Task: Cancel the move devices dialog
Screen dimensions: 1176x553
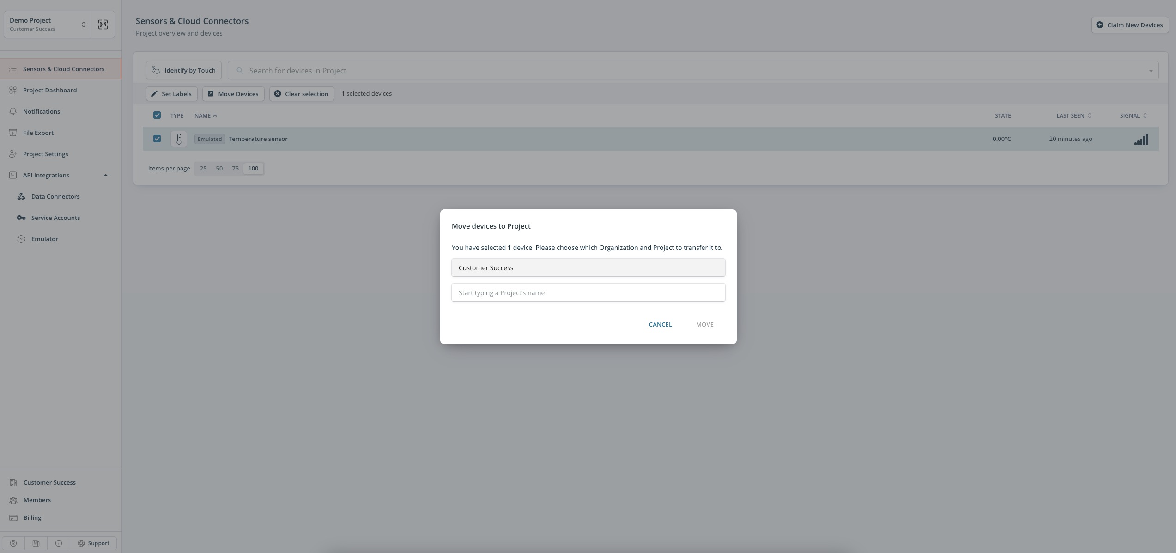Action: (x=660, y=324)
